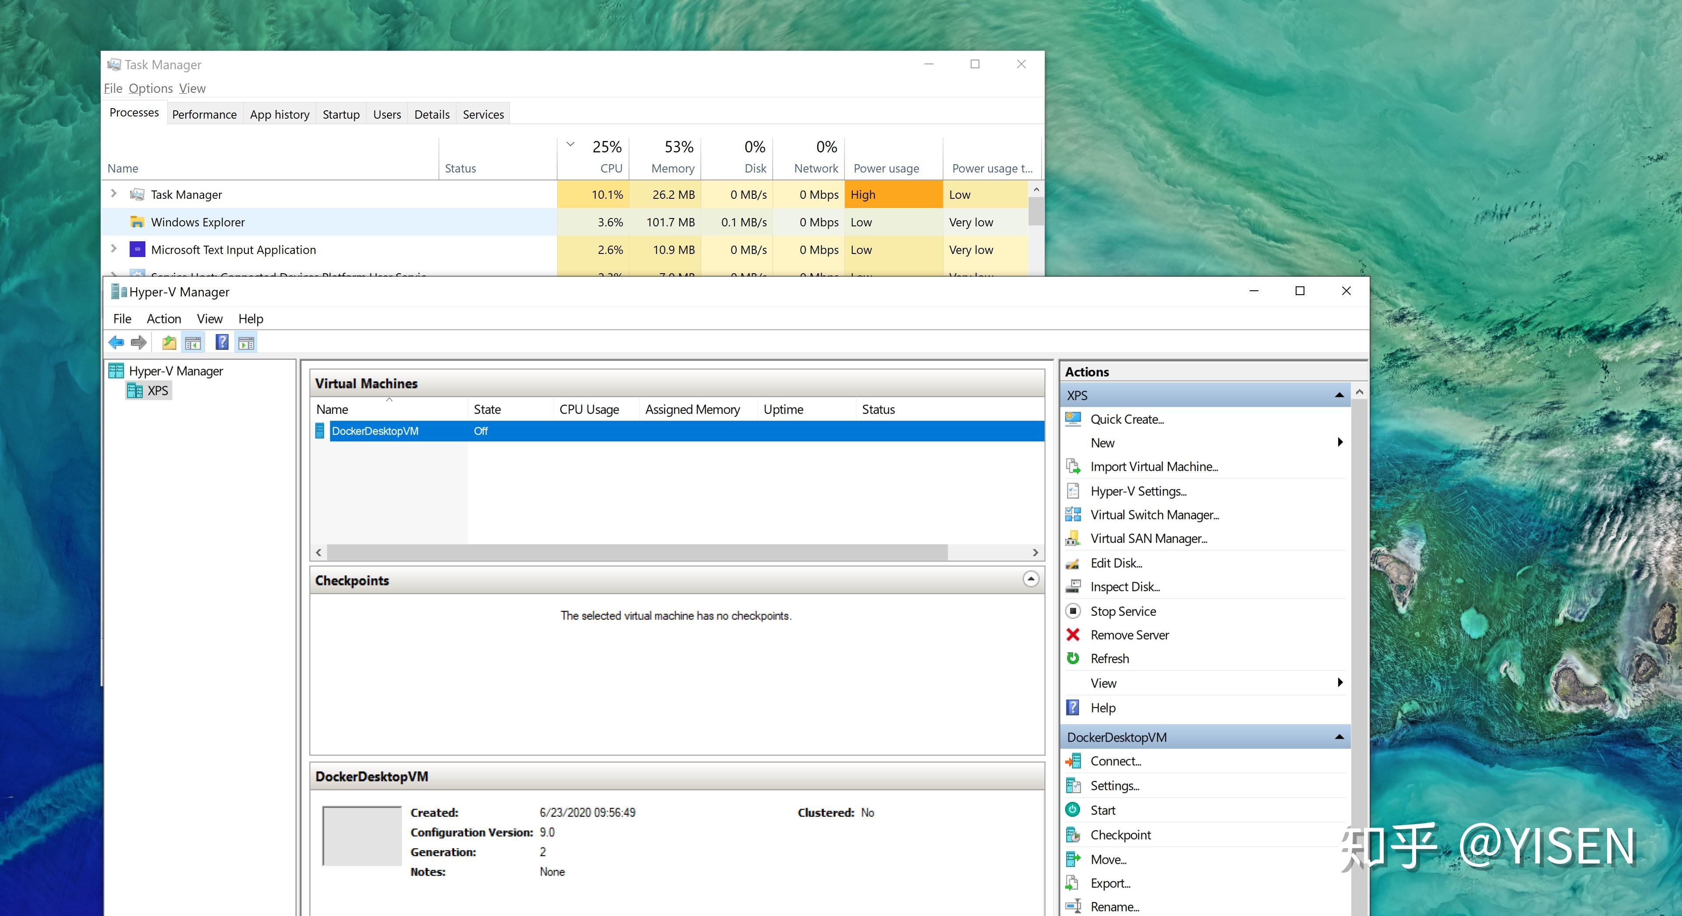Collapse the XPS actions section
Viewport: 1682px width, 916px height.
(x=1339, y=395)
